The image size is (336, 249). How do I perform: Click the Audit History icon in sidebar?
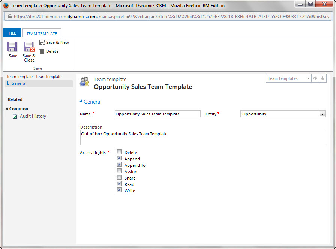pos(15,116)
